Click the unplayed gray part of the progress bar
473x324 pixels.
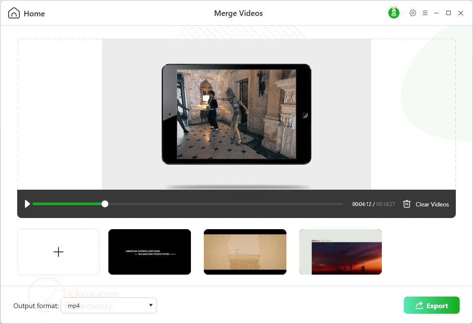tap(224, 204)
